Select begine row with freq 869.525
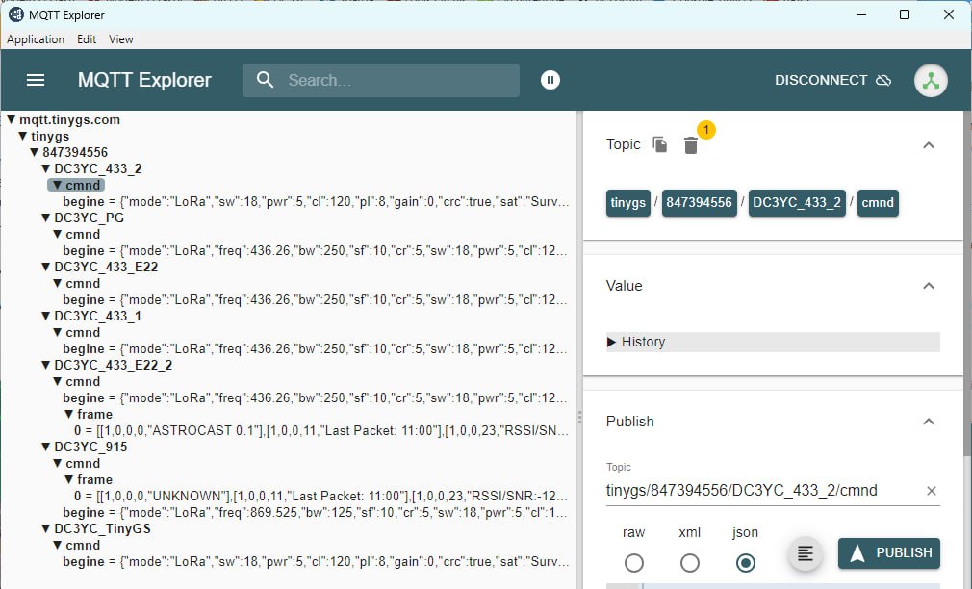The image size is (972, 589). pyautogui.click(x=316, y=512)
